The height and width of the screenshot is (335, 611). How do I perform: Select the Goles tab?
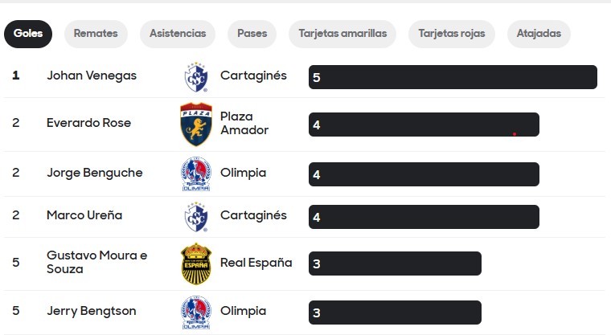click(x=28, y=34)
